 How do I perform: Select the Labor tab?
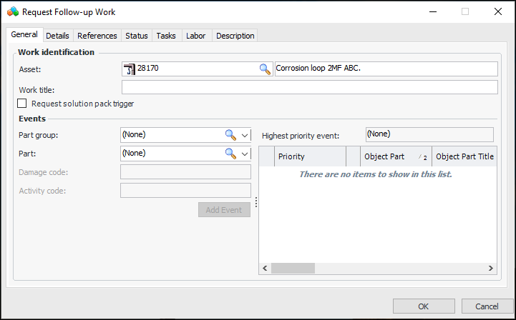click(x=195, y=36)
